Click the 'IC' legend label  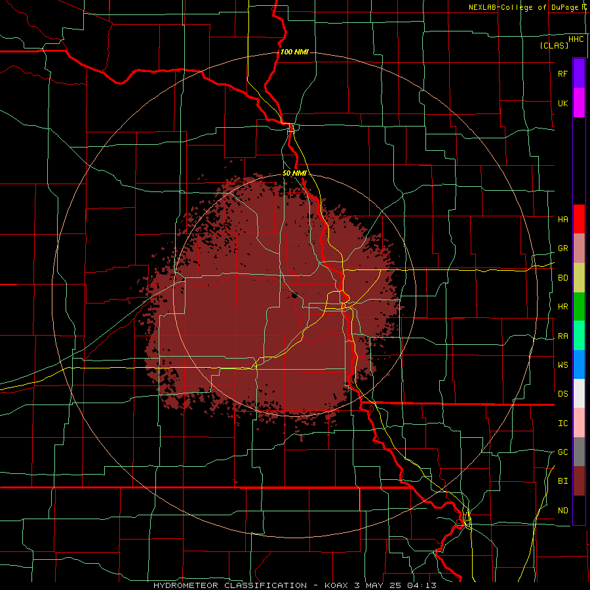click(x=563, y=423)
